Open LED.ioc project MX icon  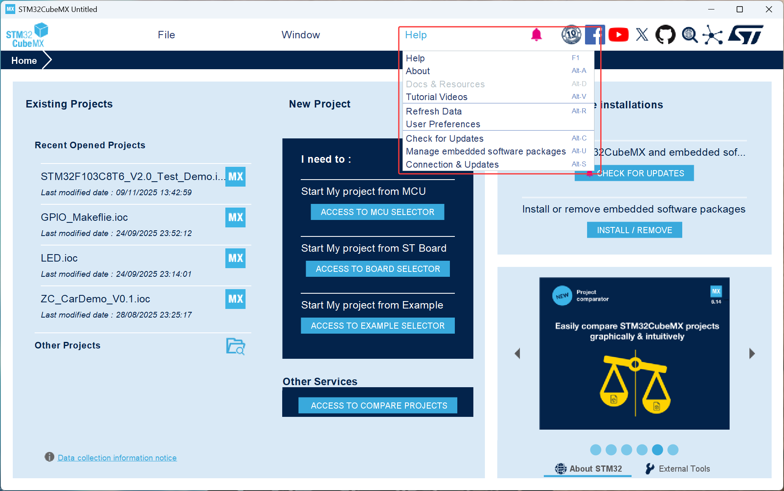[235, 258]
